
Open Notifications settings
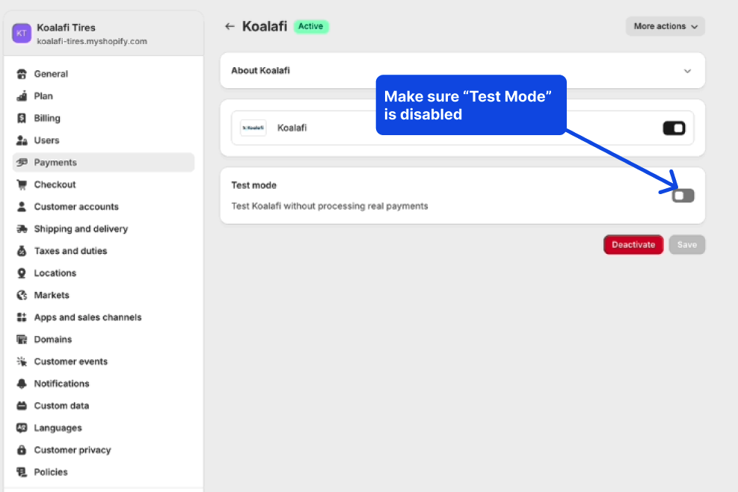tap(103, 384)
